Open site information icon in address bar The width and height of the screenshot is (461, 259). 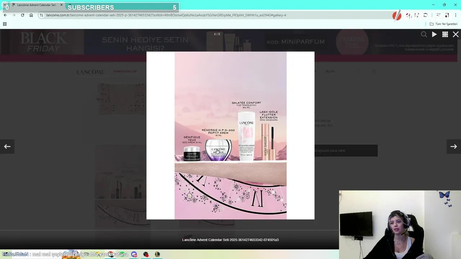[x=41, y=15]
